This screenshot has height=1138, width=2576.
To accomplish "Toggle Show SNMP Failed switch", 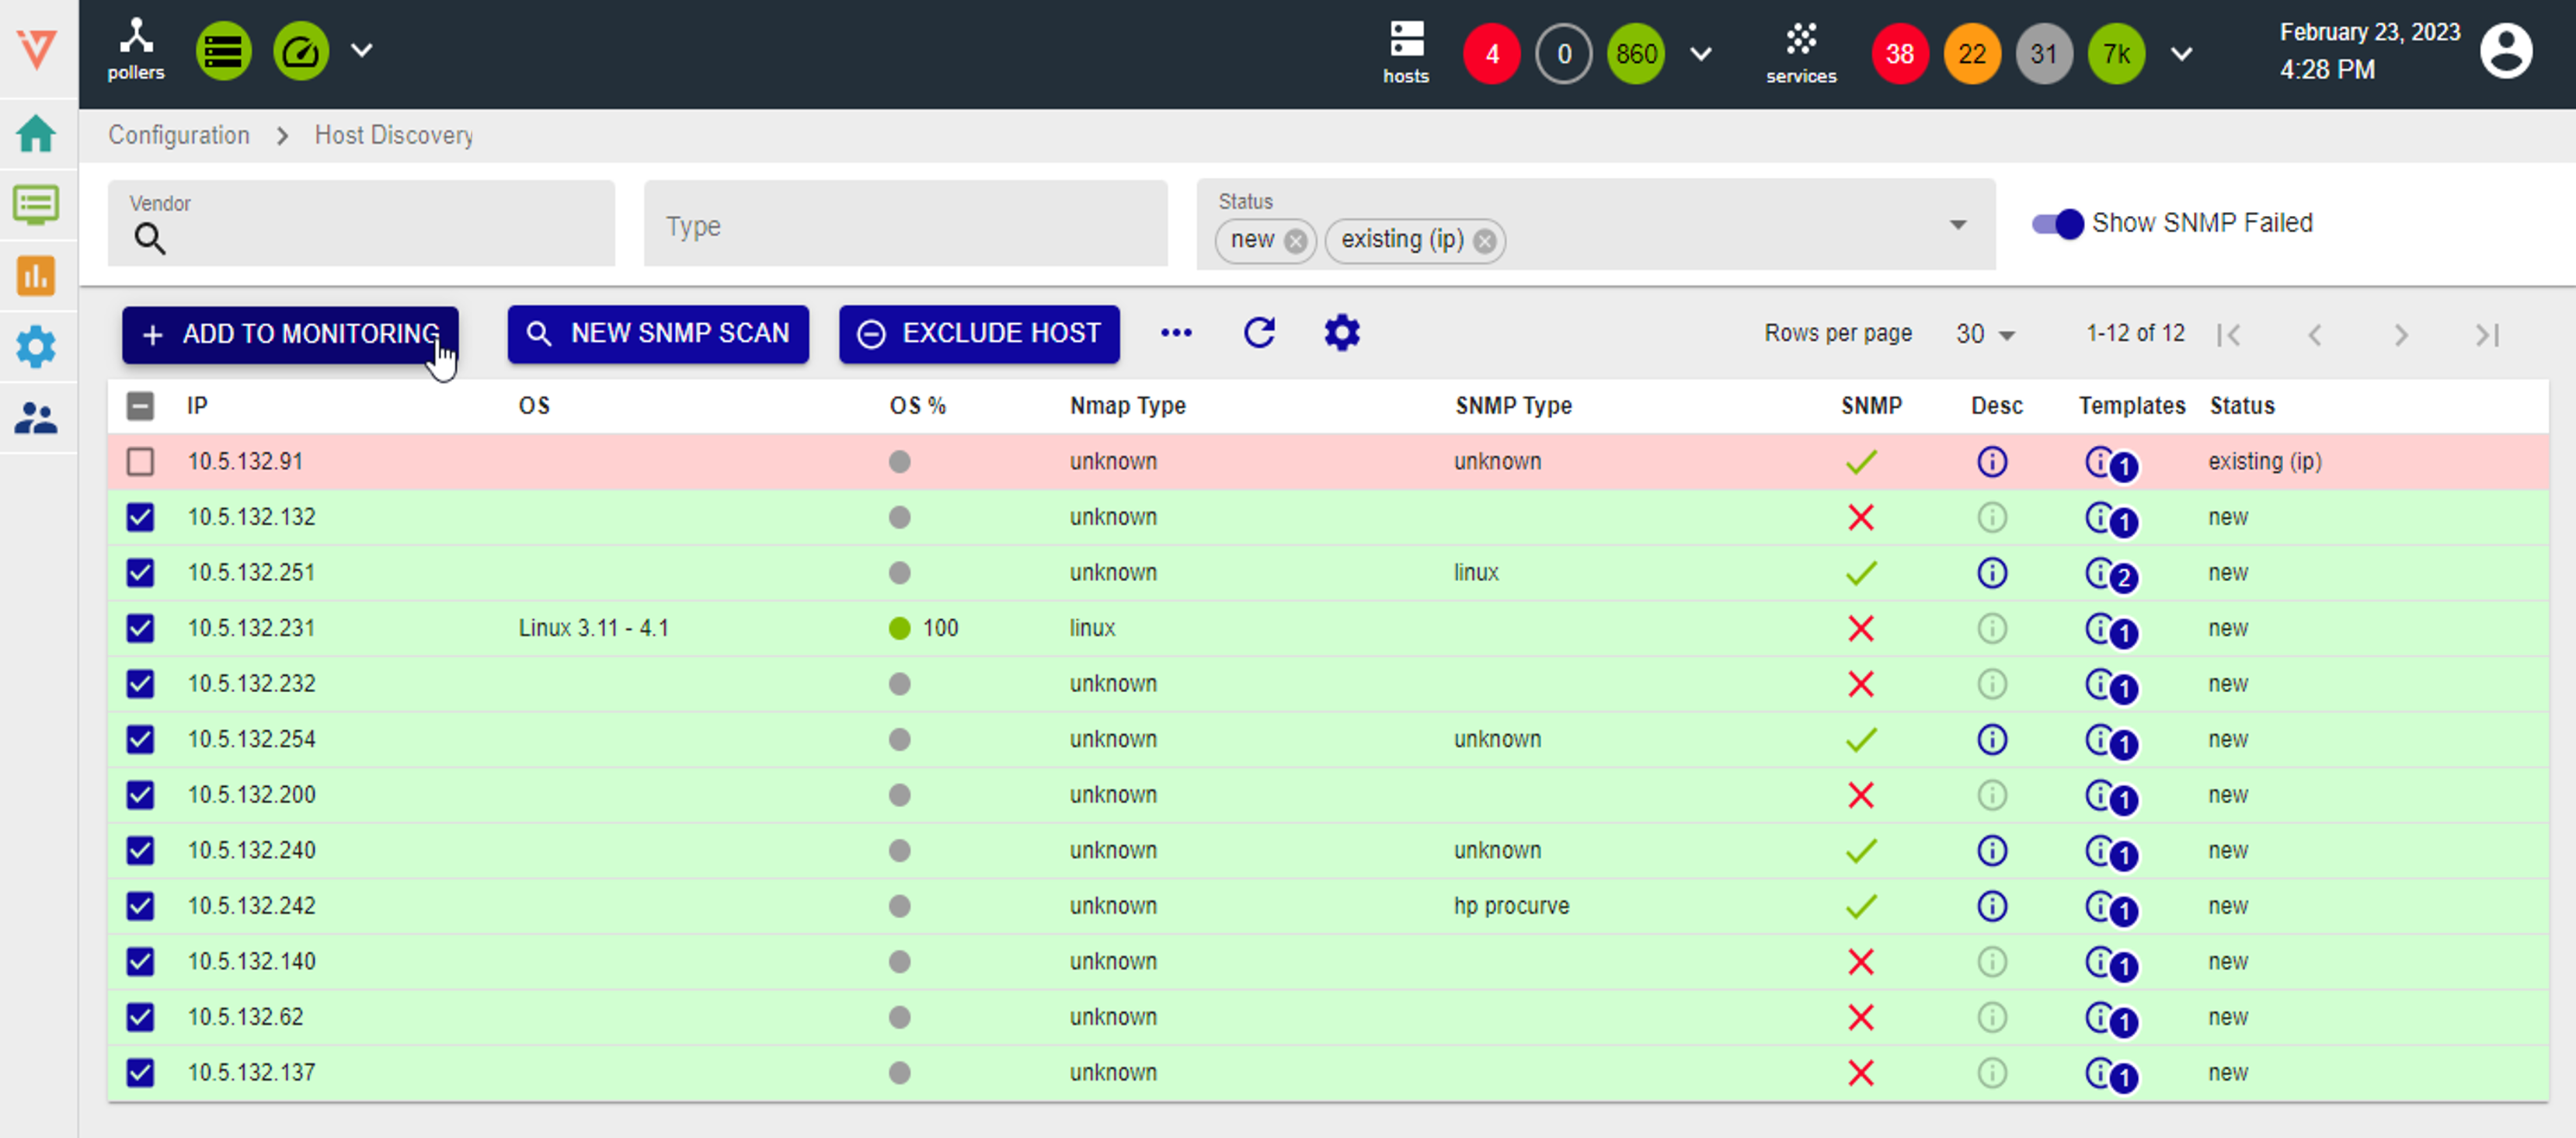I will pyautogui.click(x=2057, y=223).
